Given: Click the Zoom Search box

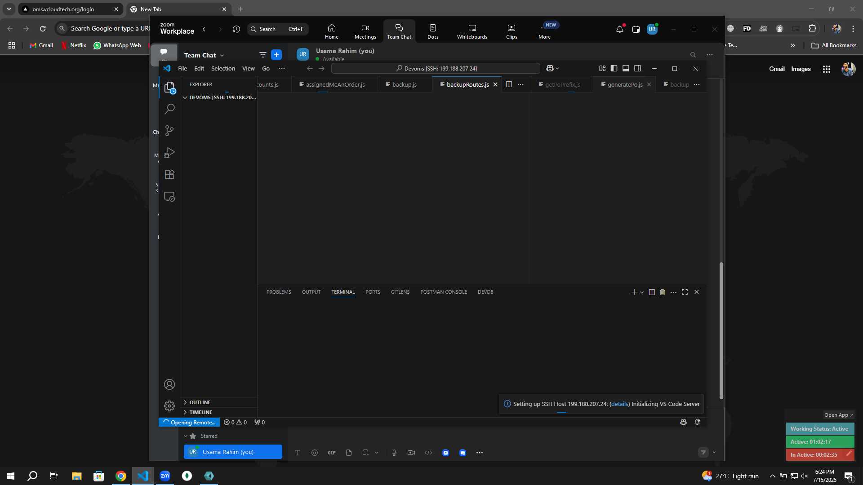Looking at the screenshot, I should pos(278,29).
